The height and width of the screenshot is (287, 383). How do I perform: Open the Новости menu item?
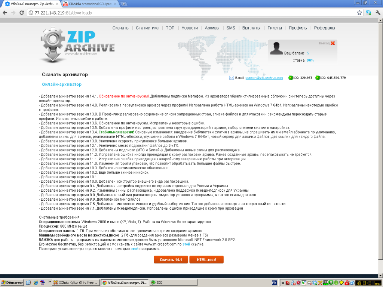click(190, 28)
